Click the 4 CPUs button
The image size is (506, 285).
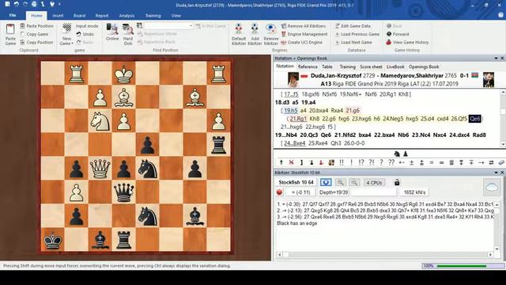pos(374,182)
